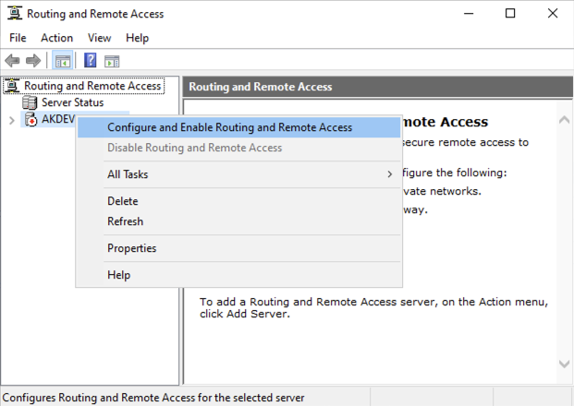574x406 pixels.
Task: Open the Action menu
Action: [x=56, y=38]
